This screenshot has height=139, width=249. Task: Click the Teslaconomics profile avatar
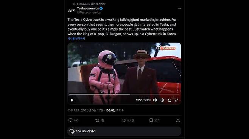[x=71, y=10]
